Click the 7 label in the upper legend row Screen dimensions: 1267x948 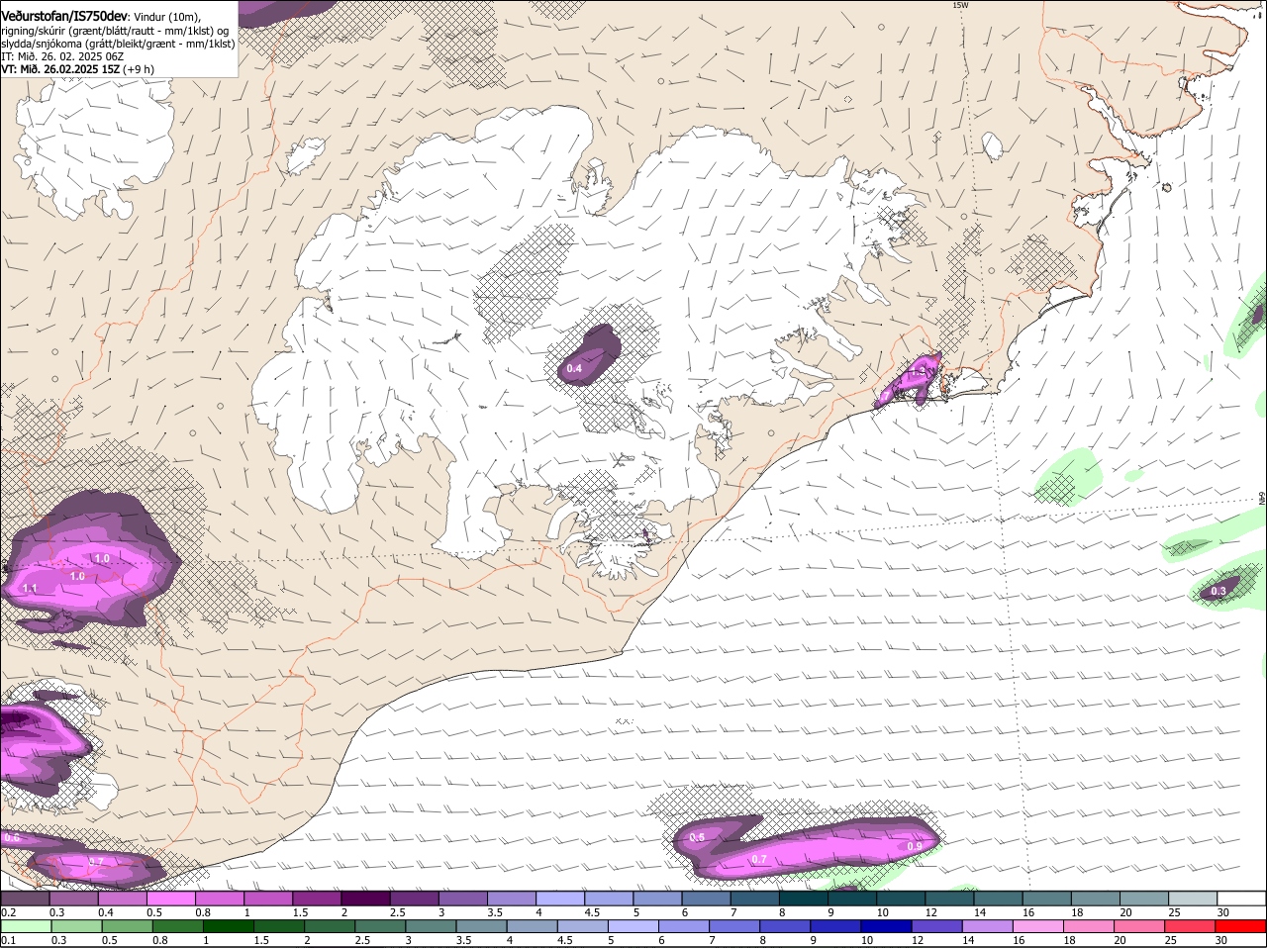point(732,912)
